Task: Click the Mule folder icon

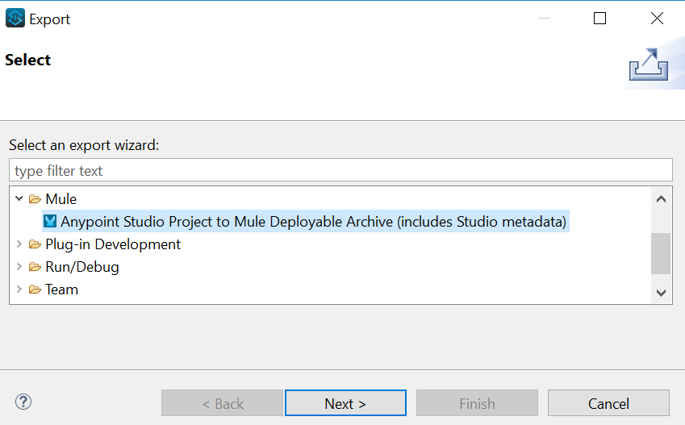Action: [35, 198]
